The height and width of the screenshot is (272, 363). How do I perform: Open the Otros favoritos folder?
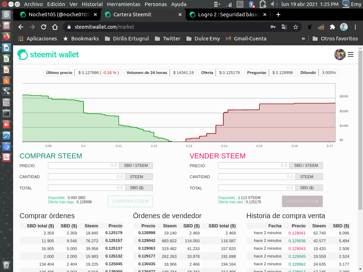[x=335, y=39]
